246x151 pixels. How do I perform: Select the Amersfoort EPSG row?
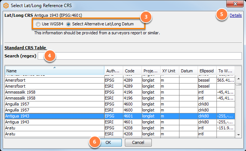pos(120,80)
